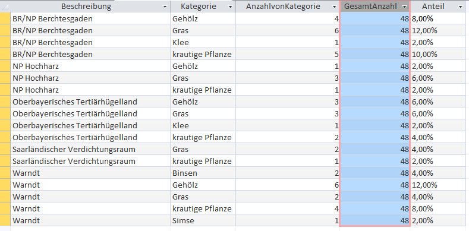
Task: Open the Beschreibung column filter dropdown arrow
Action: (165, 7)
